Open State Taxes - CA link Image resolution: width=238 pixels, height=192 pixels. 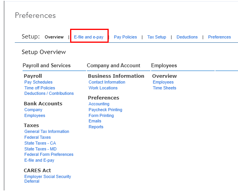click(40, 143)
